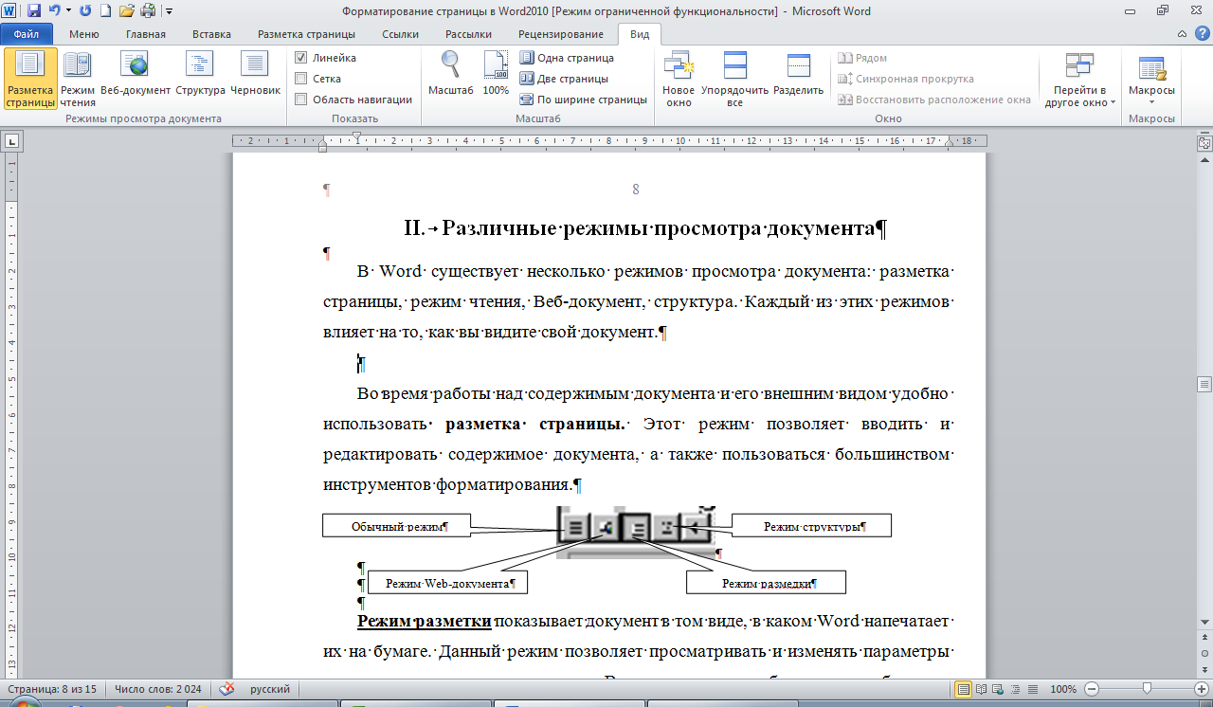Open the Файл tab
The image size is (1213, 707).
coord(26,34)
